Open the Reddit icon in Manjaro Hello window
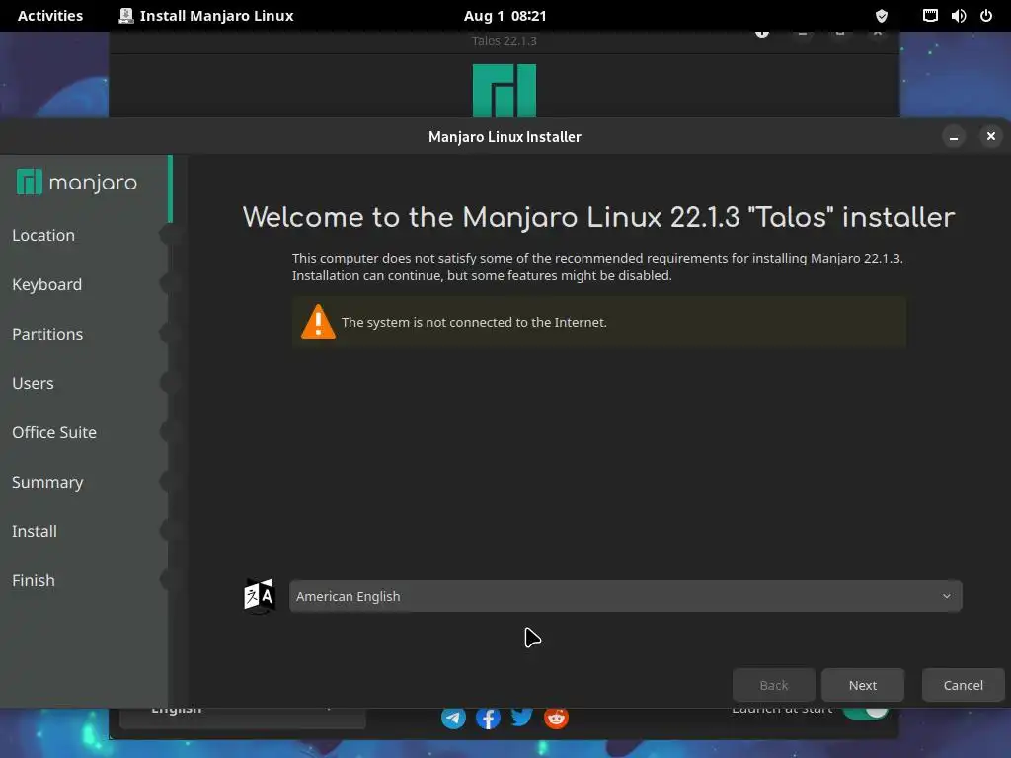1011x758 pixels. click(x=556, y=718)
